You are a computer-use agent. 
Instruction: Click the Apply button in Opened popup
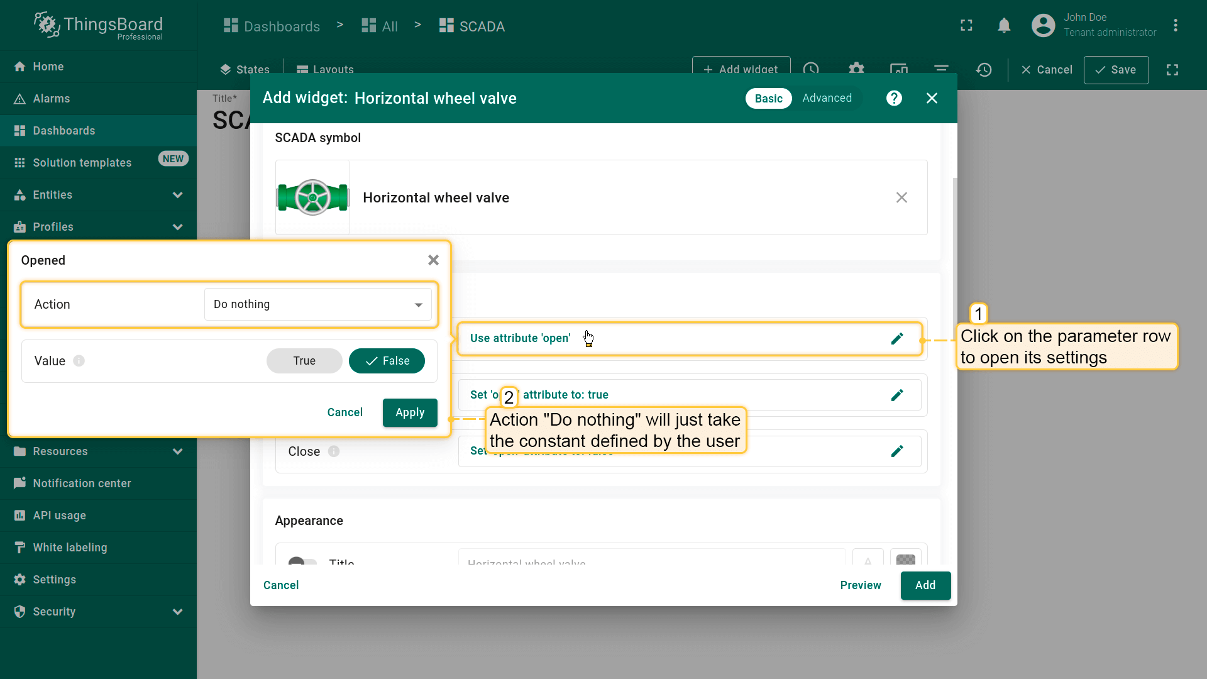coord(410,412)
